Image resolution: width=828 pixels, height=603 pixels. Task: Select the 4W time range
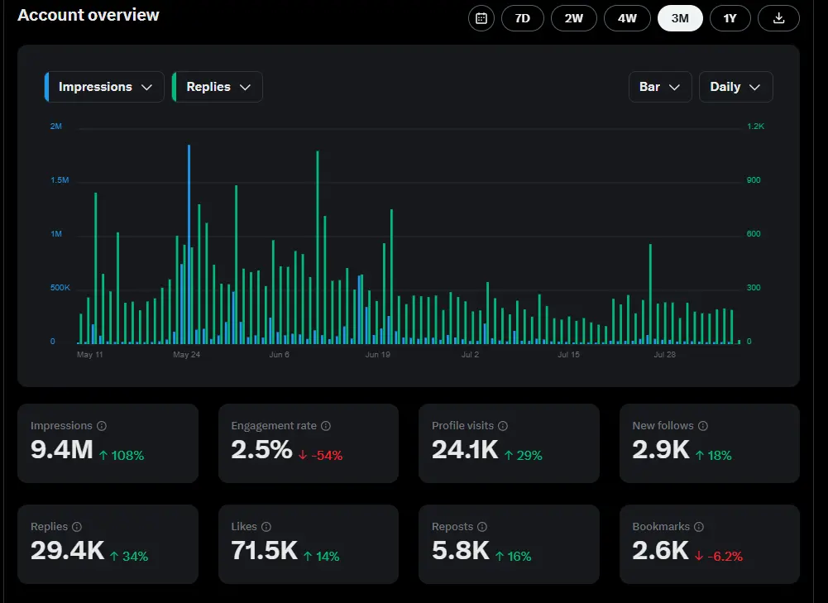627,18
